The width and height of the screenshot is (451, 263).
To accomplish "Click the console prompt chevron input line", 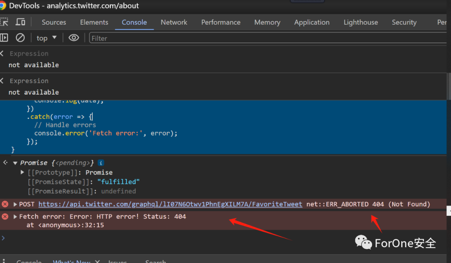I will 223,238.
